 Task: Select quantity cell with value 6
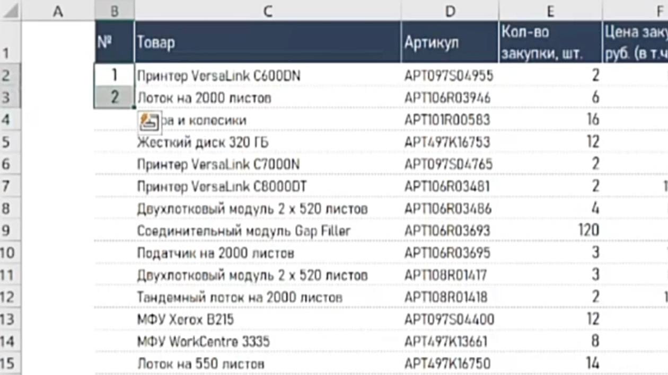pyautogui.click(x=551, y=97)
